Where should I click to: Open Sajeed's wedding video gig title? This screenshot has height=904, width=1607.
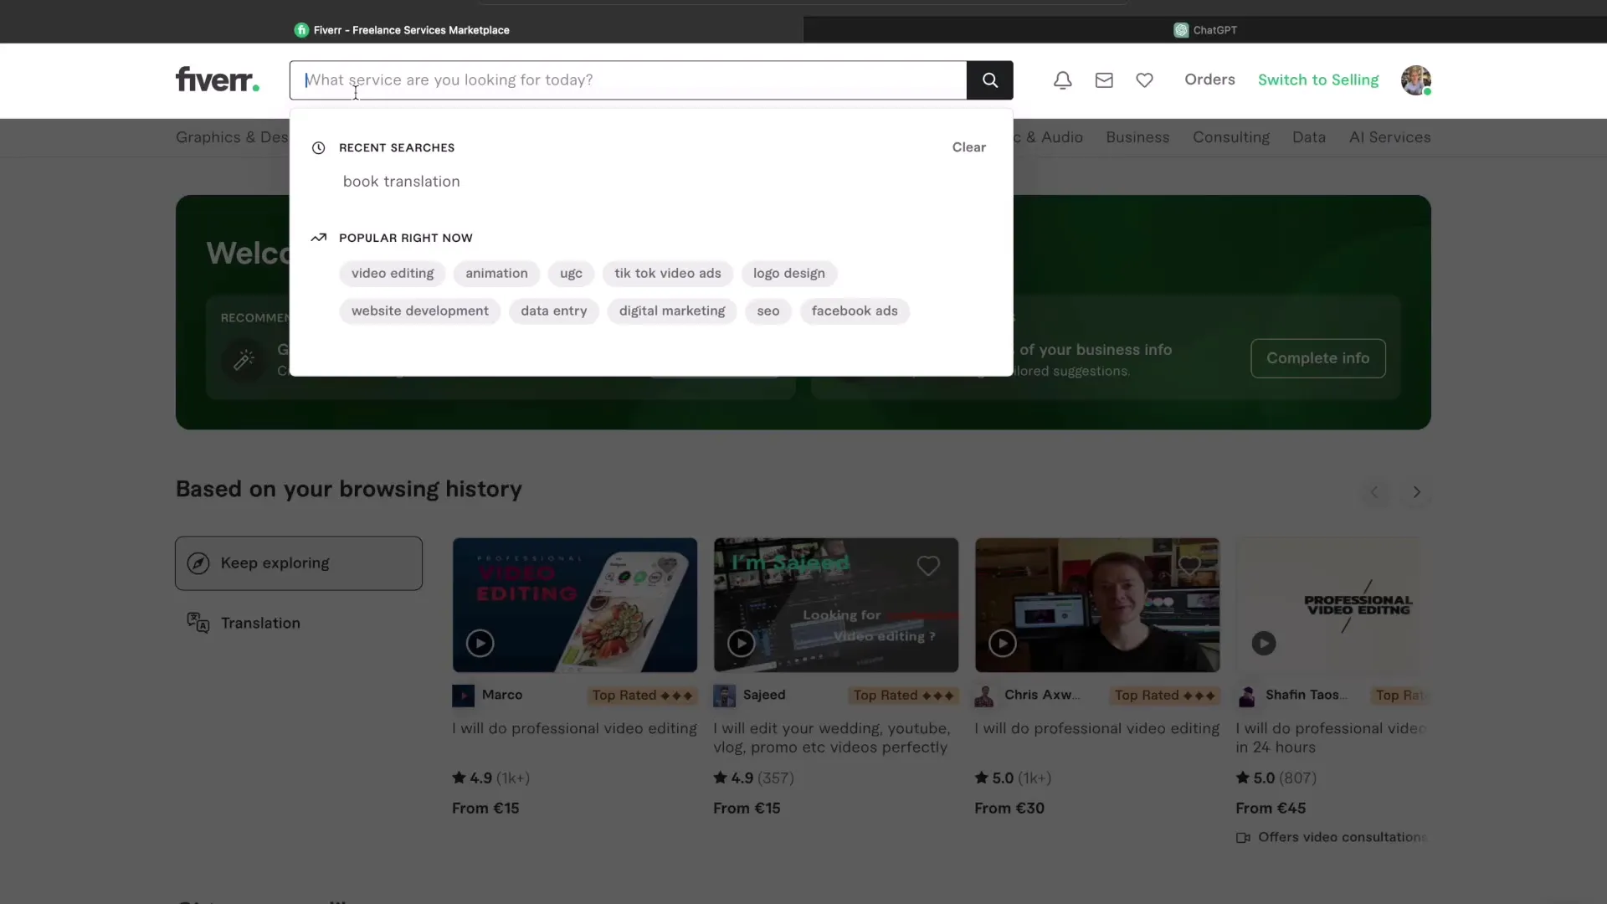click(831, 738)
